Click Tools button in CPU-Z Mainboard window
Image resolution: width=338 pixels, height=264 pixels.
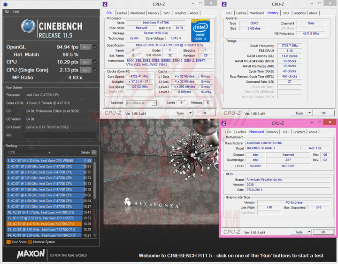click(299, 232)
